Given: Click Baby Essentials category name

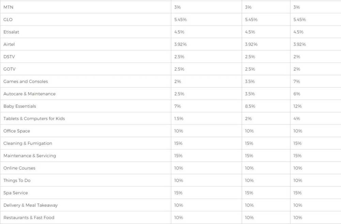Looking at the screenshot, I should [x=19, y=106].
